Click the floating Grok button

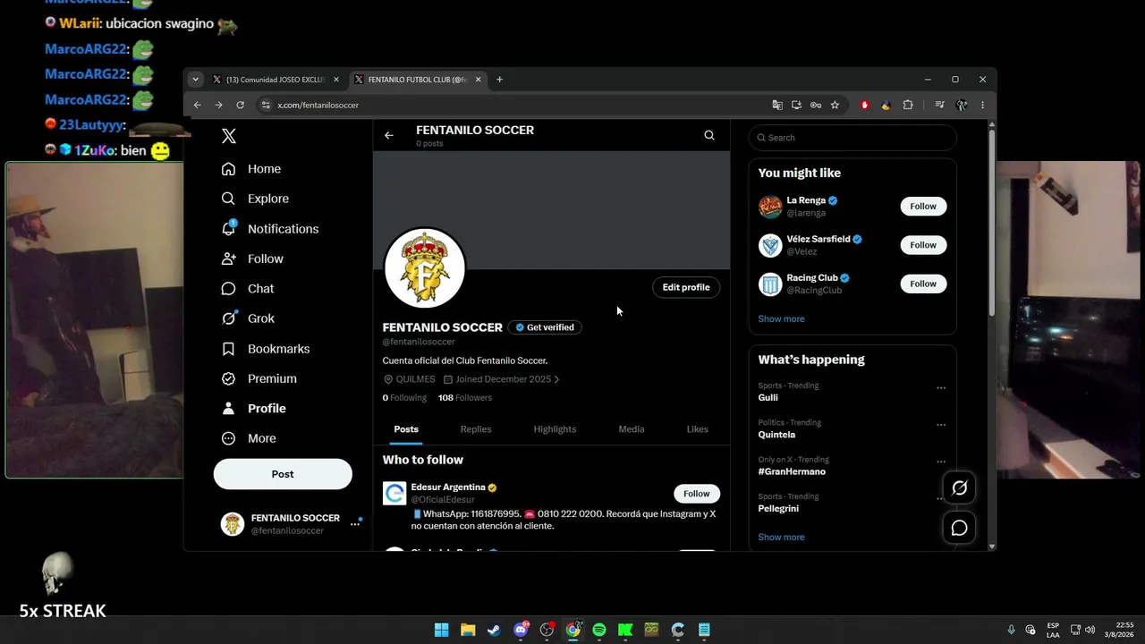[959, 487]
